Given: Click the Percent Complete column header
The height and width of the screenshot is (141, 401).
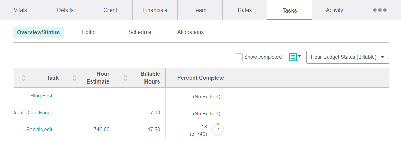Looking at the screenshot, I should click(x=201, y=78).
